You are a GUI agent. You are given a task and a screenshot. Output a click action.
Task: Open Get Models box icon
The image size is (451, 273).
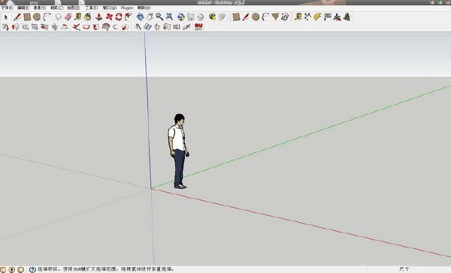(212, 17)
